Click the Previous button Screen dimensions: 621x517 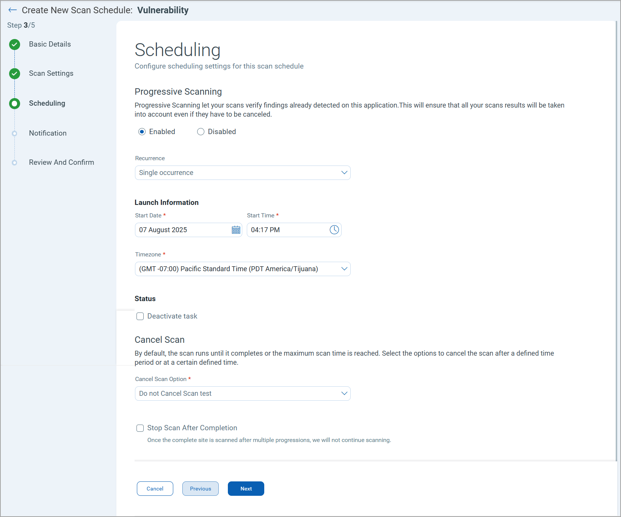pos(201,489)
